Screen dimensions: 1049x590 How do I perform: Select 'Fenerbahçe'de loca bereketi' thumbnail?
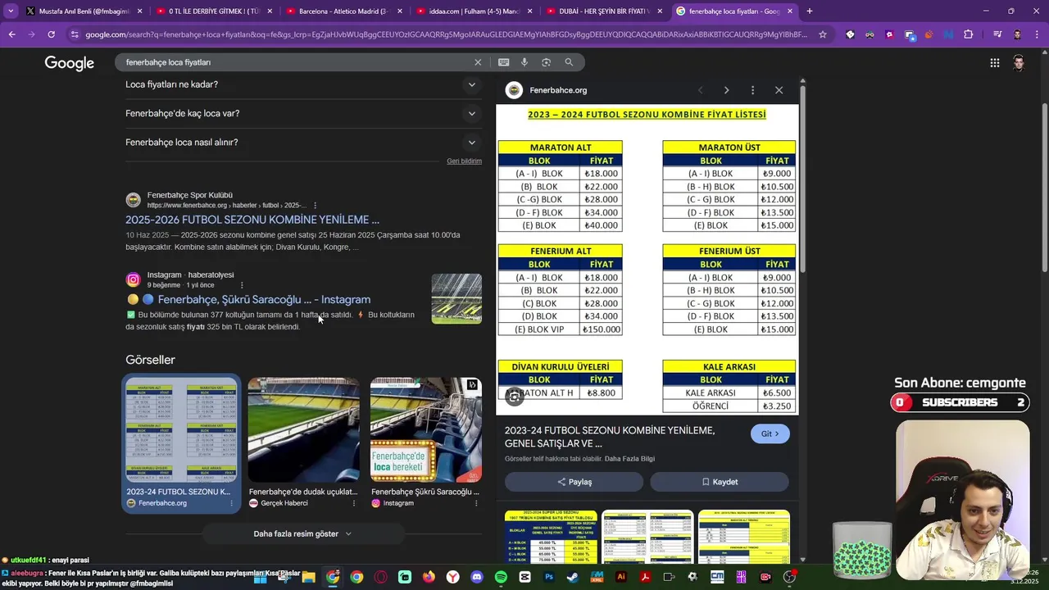pos(426,429)
